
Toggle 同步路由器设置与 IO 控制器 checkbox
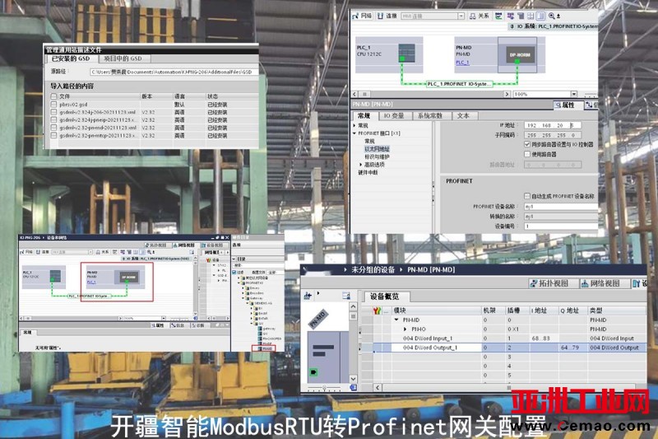point(527,144)
